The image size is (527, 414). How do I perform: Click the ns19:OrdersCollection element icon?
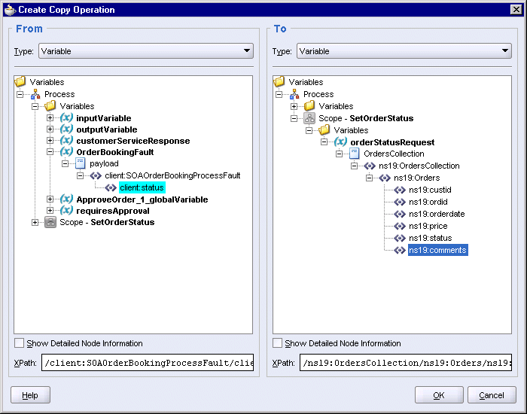tap(370, 166)
